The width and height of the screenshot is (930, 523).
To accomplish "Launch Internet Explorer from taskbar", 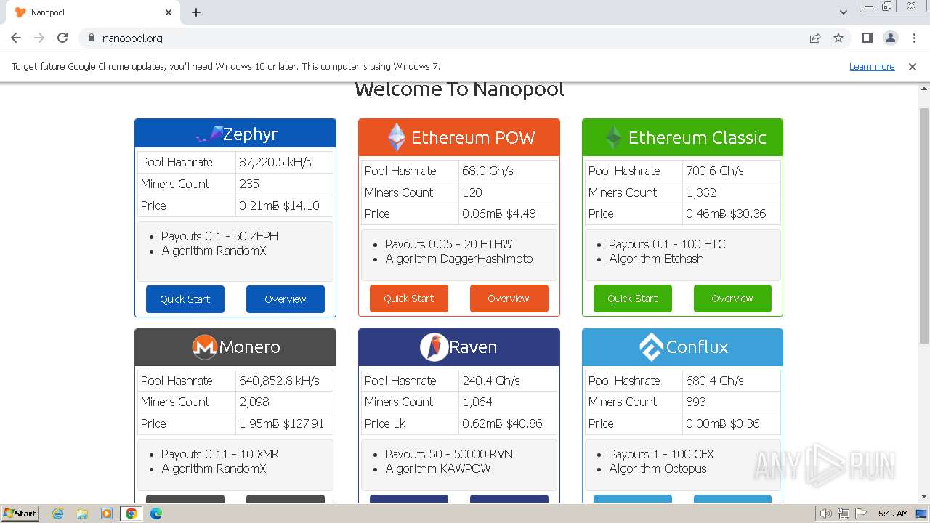I will (x=57, y=514).
